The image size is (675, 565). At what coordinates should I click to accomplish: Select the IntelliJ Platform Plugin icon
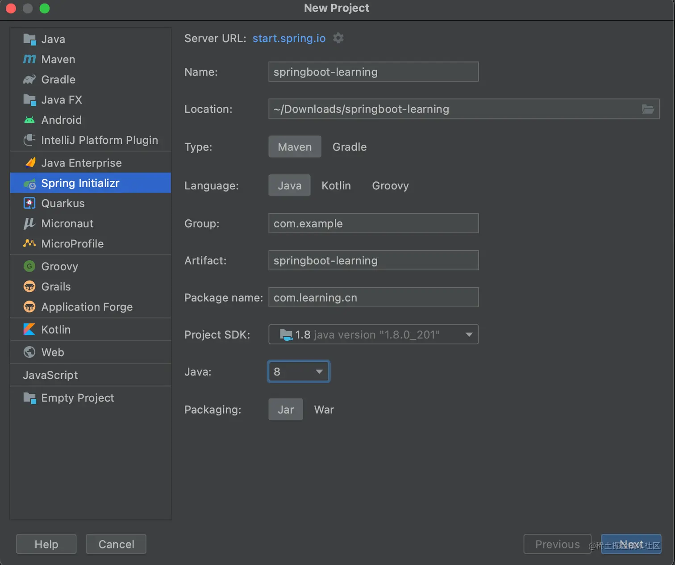pyautogui.click(x=29, y=140)
